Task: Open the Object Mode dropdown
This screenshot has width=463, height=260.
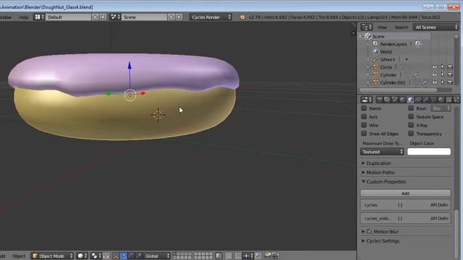Action: click(x=52, y=256)
